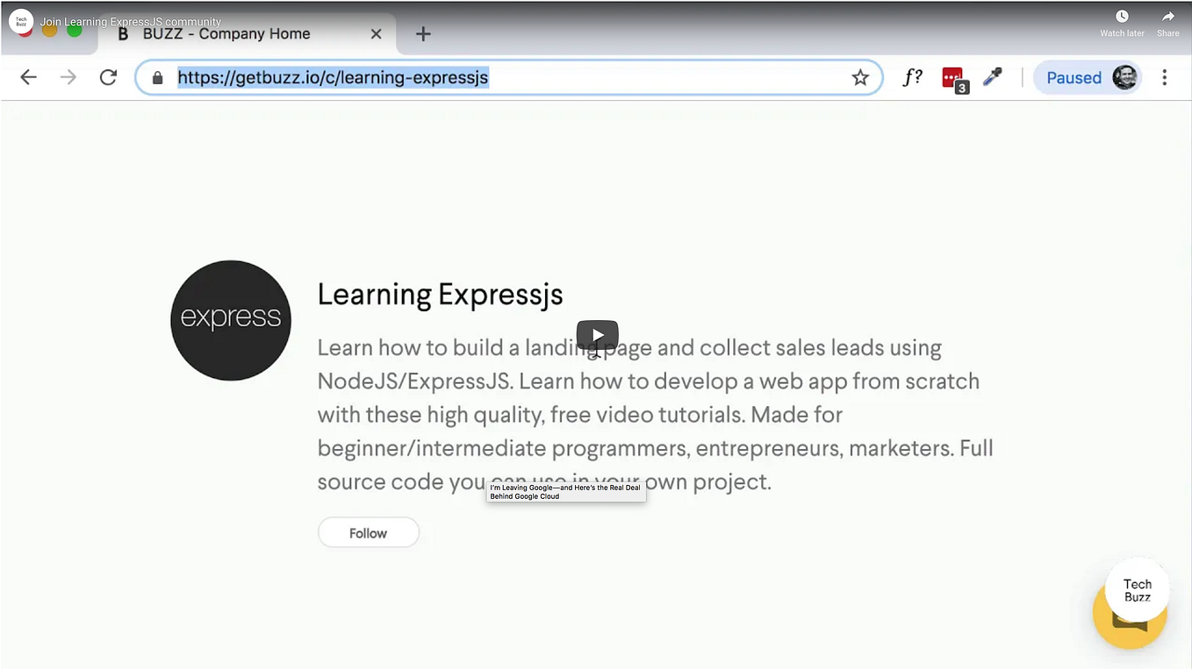Activate the ColorZilla eyedropper extension
Screen dimensions: 1192x670
point(993,77)
